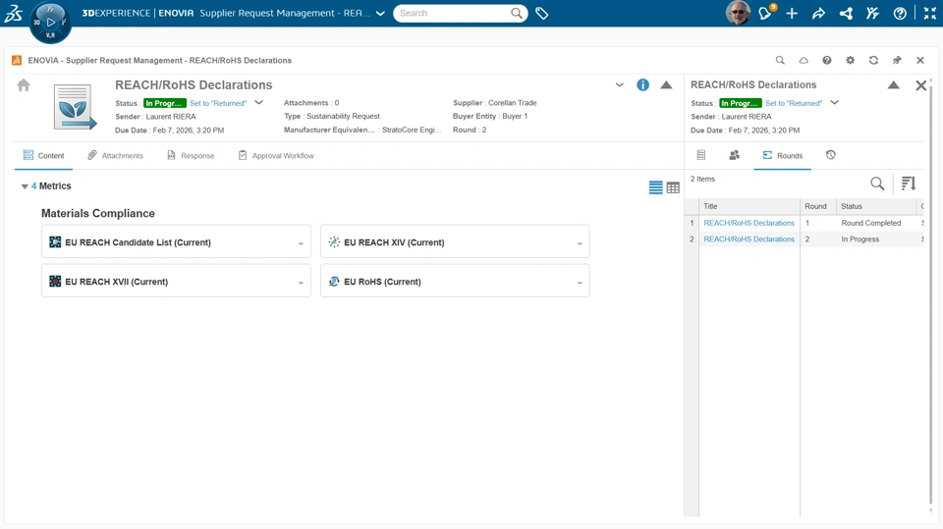Open the tag search icon
This screenshot has width=943, height=529.
tap(542, 13)
